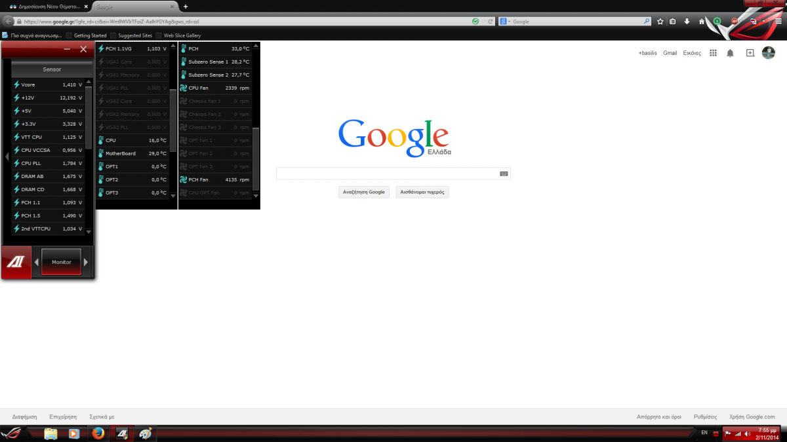Click the MotherBoard thermometer icon

pyautogui.click(x=101, y=153)
